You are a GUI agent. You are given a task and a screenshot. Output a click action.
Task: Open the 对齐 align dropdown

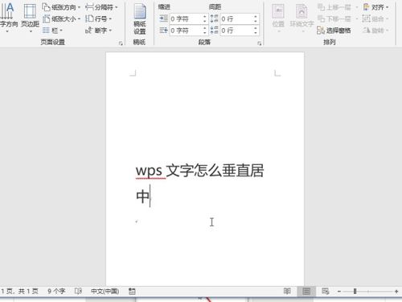click(375, 7)
